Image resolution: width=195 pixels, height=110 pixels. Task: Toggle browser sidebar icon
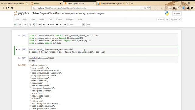[179, 8]
